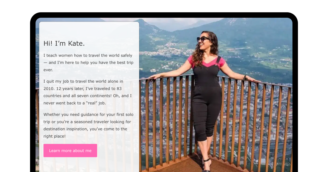Image resolution: width=328 pixels, height=172 pixels.
Task: Click the Hi! I'm Kate. heading
Action: (64, 43)
